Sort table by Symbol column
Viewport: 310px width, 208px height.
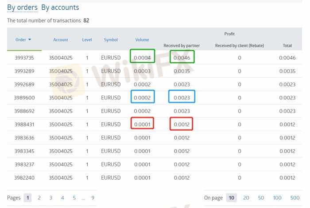111,40
